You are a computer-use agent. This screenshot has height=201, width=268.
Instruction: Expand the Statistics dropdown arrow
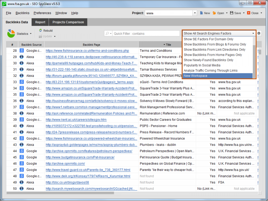pos(31,34)
